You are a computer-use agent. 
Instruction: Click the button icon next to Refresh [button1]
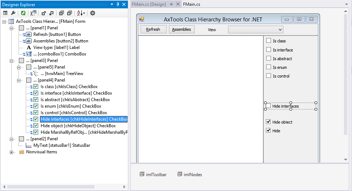tap(28, 34)
